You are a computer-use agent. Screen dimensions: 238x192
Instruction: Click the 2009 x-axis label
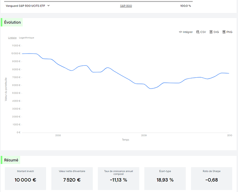click(x=144, y=135)
